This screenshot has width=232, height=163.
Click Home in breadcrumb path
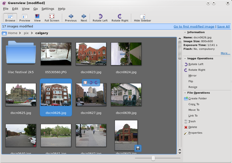coord(13,33)
